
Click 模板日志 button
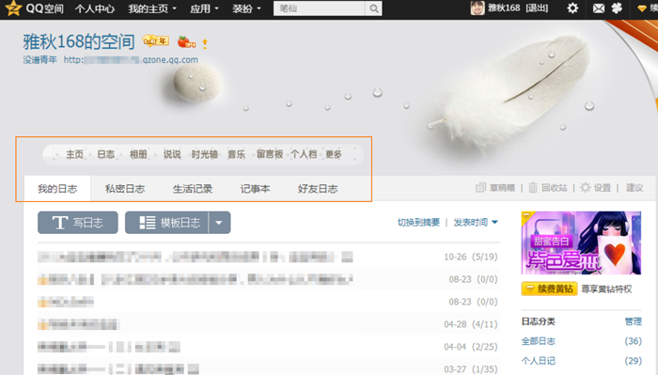point(167,223)
